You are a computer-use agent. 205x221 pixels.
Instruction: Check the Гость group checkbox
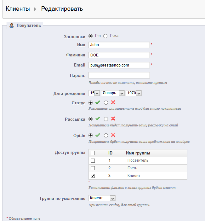[93, 168]
